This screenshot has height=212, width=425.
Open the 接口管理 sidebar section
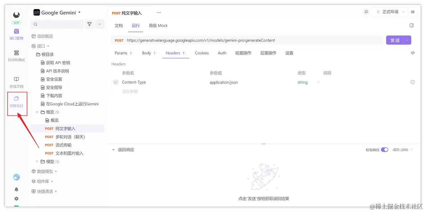tap(16, 35)
